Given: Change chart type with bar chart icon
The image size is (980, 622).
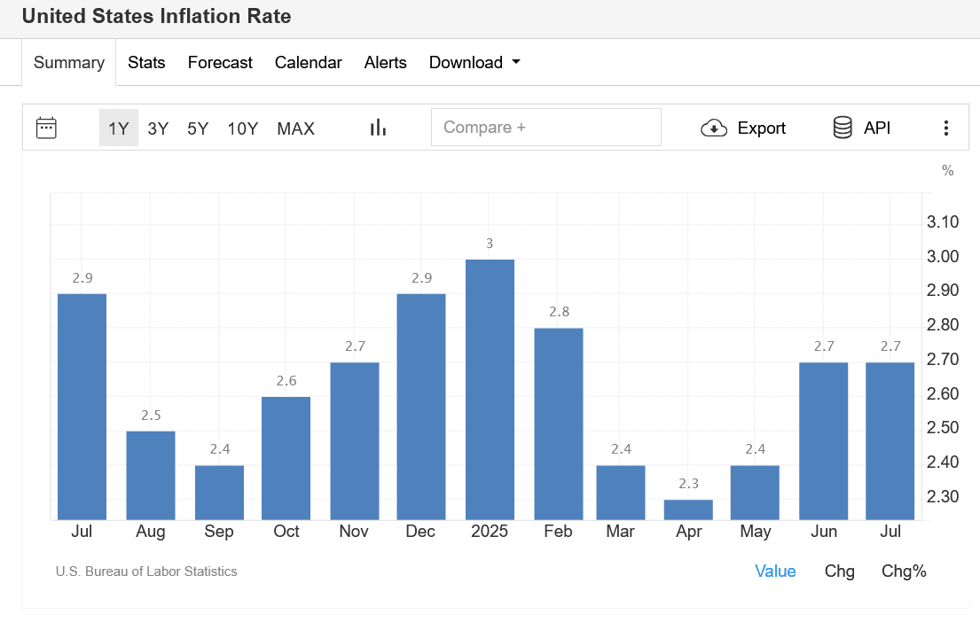Looking at the screenshot, I should pos(378,128).
